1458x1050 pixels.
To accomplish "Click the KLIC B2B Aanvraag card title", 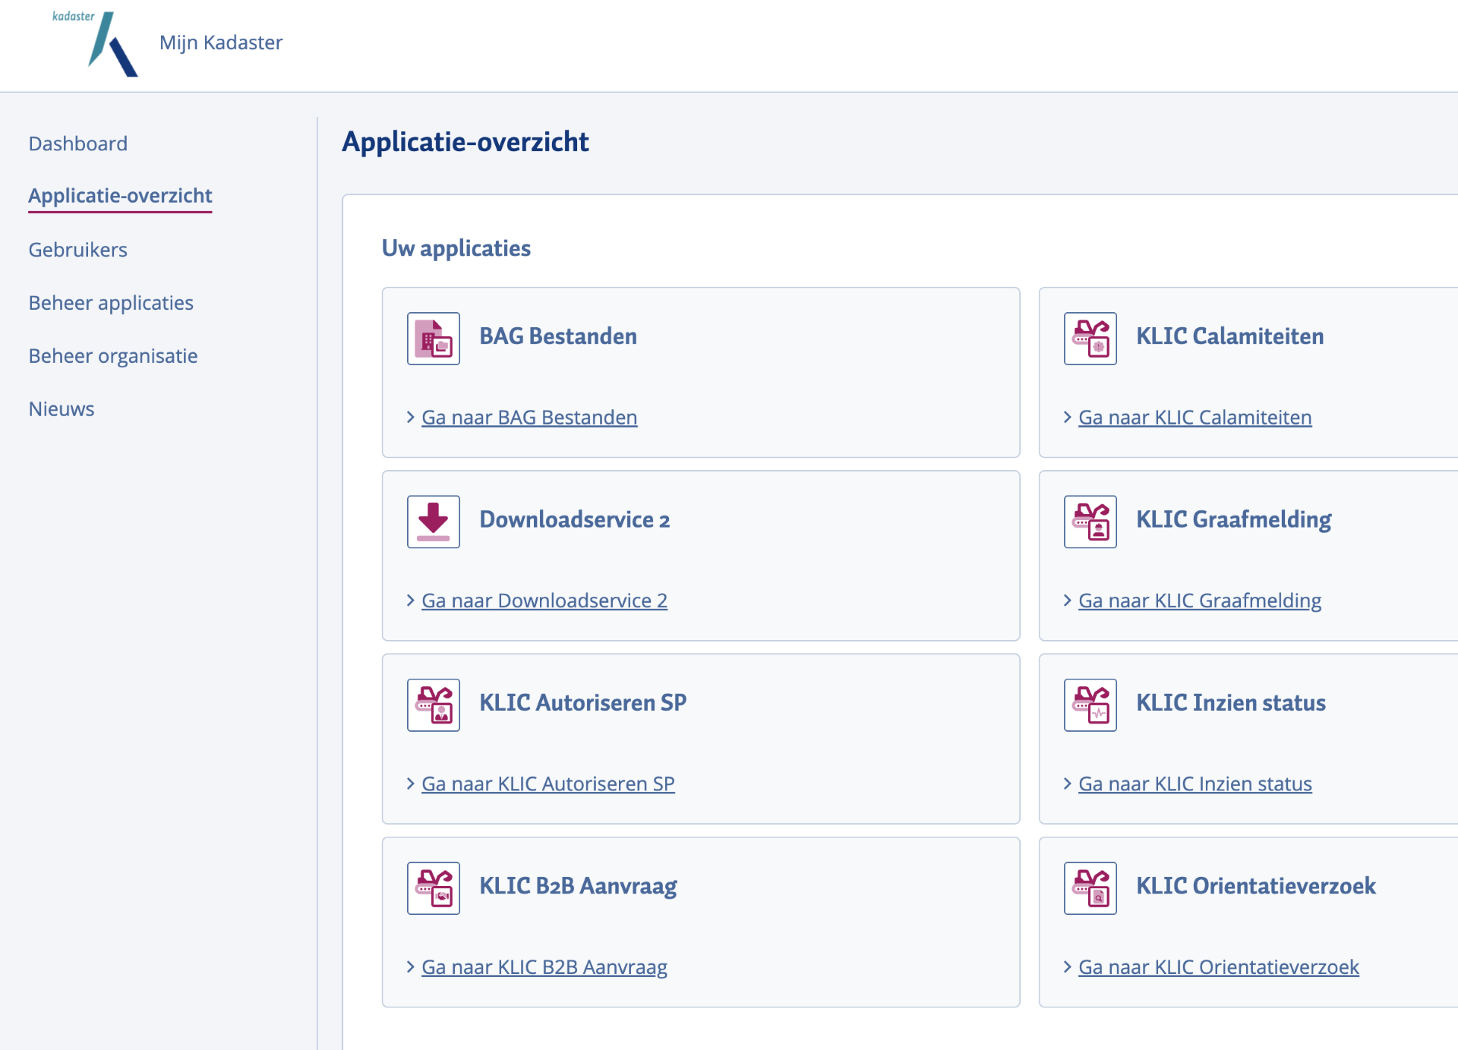I will (578, 886).
